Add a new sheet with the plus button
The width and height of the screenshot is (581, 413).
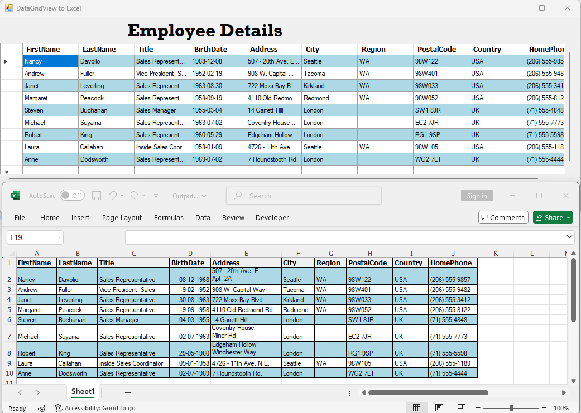[x=128, y=392]
